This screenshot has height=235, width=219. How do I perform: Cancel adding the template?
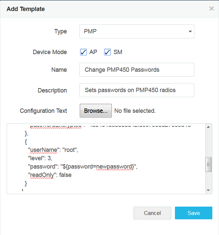(152, 213)
